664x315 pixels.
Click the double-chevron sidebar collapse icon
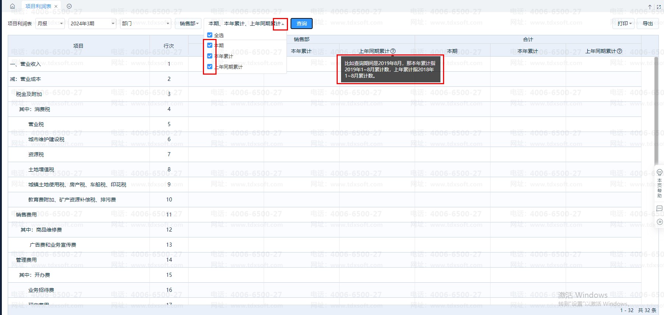pos(660,222)
